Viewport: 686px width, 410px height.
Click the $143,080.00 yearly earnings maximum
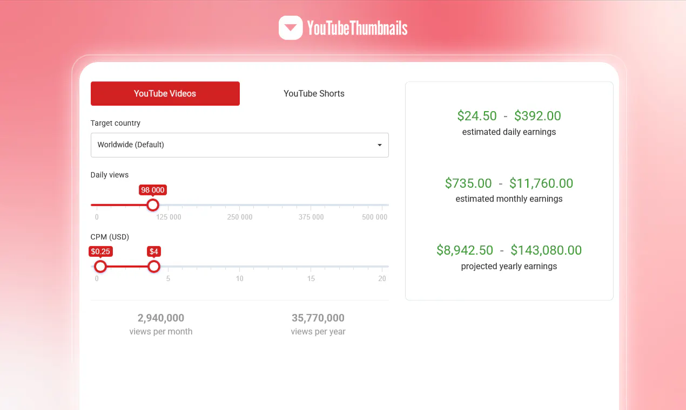point(546,250)
